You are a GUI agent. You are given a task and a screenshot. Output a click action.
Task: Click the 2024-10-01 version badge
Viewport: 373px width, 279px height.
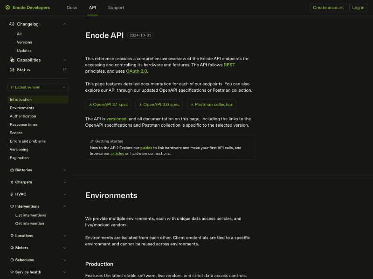(x=140, y=35)
